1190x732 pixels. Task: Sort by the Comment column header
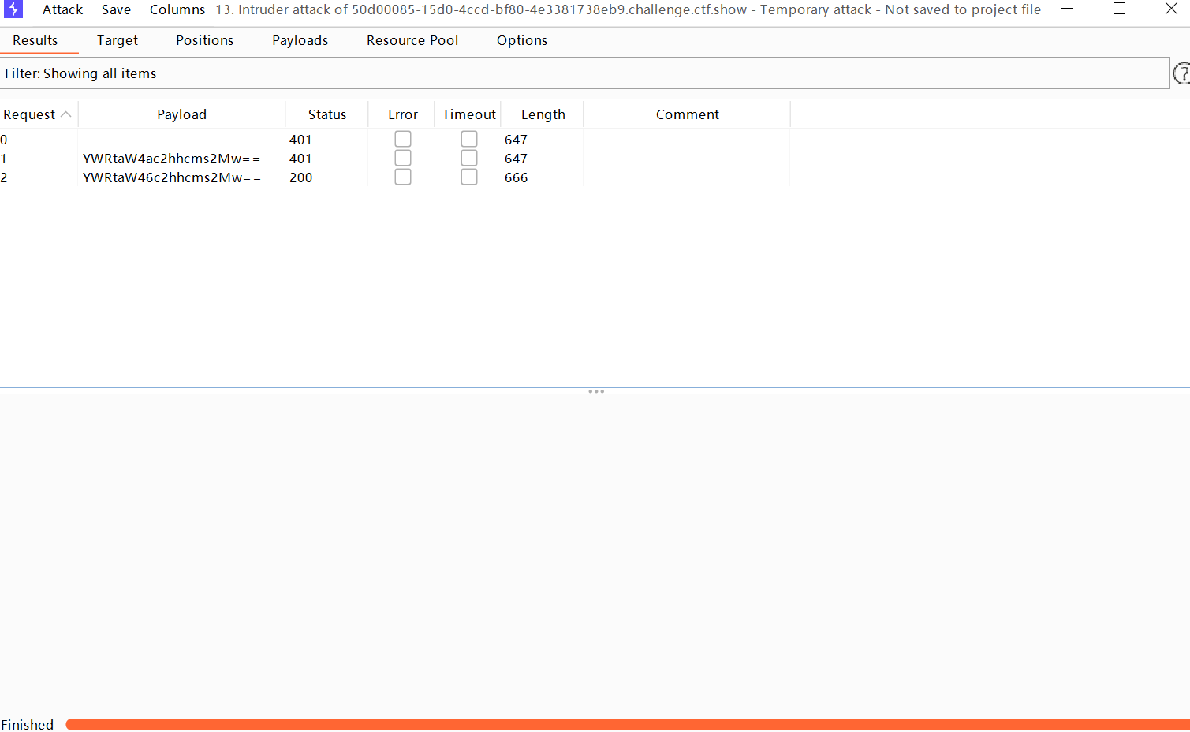pos(688,114)
